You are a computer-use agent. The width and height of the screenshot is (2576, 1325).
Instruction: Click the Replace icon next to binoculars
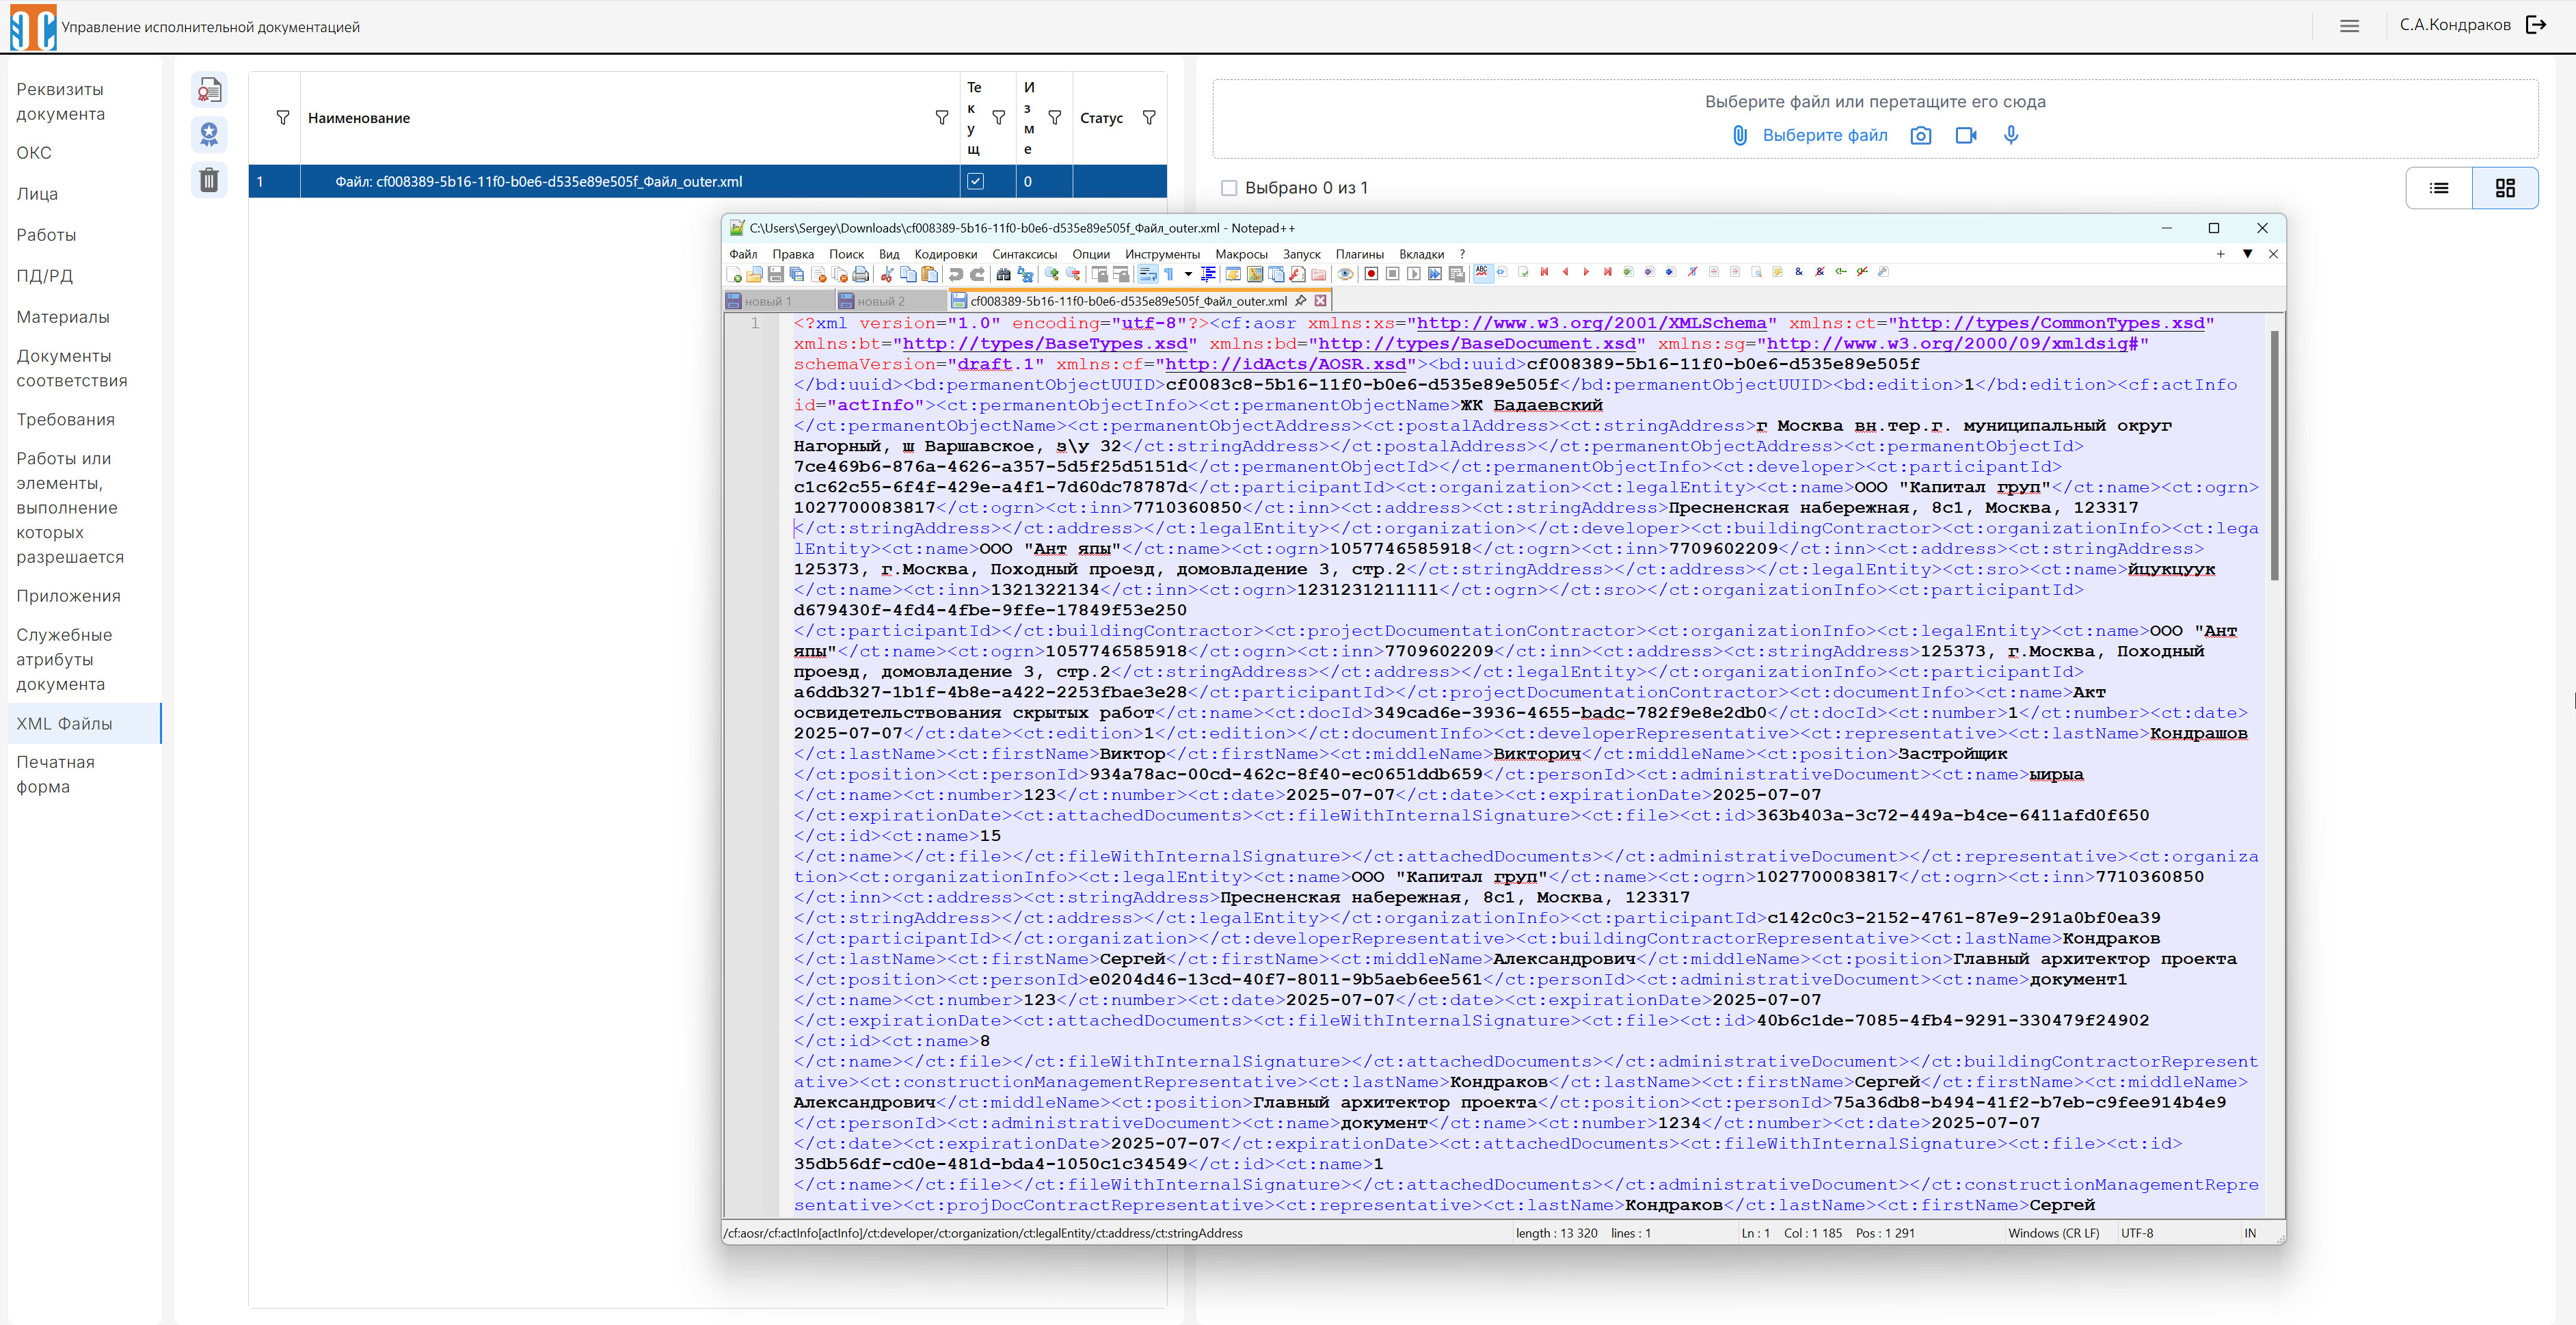coord(1026,274)
